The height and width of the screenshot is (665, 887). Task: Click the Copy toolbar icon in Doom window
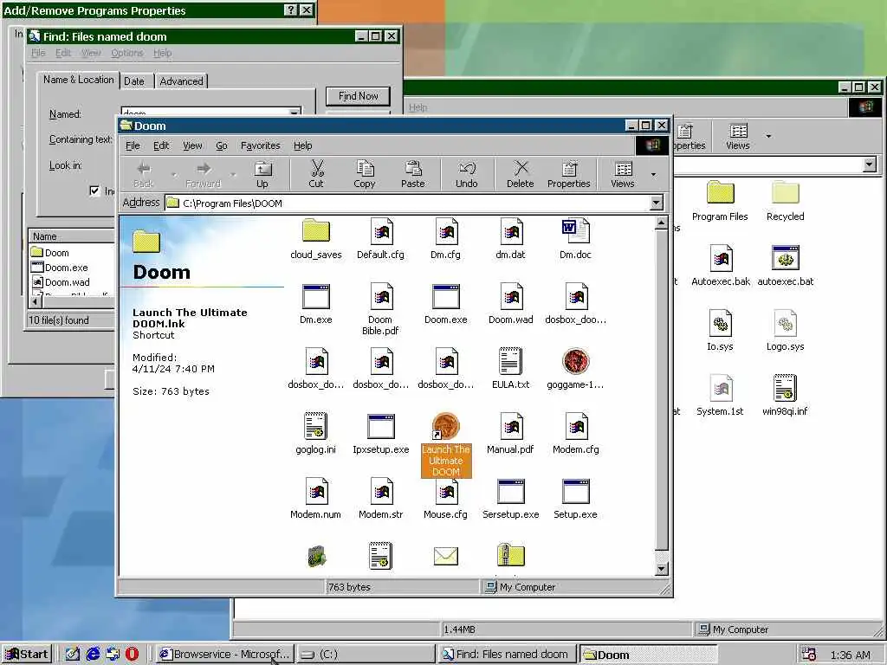[x=365, y=173]
